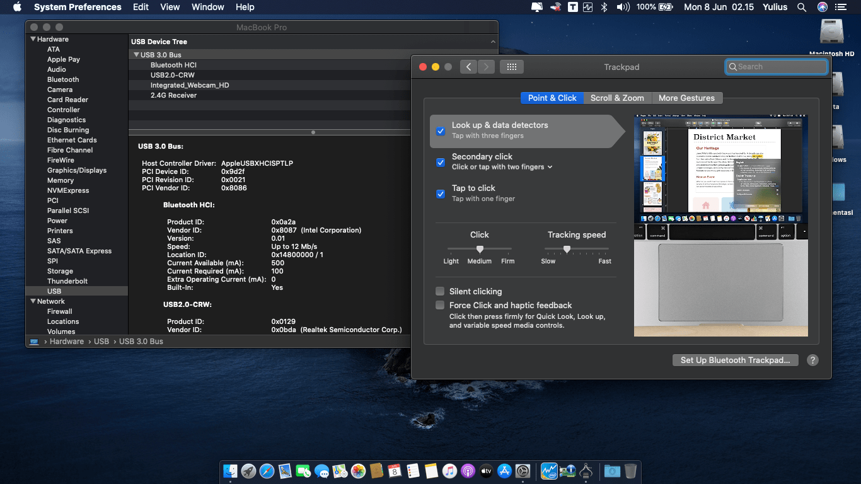This screenshot has height=484, width=861.
Task: Collapse USB 3.0 Bus tree node
Action: click(136, 55)
